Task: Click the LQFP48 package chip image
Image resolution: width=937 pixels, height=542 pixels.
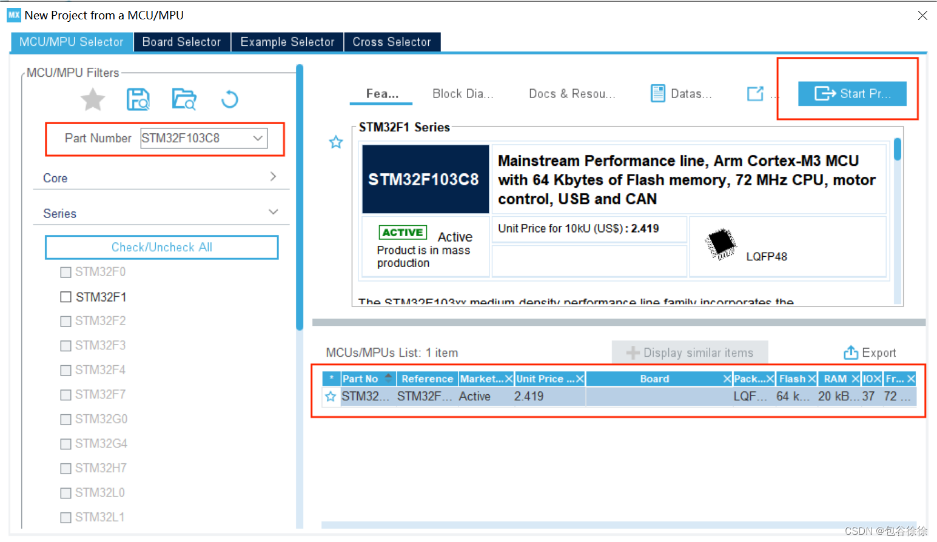Action: (x=720, y=244)
